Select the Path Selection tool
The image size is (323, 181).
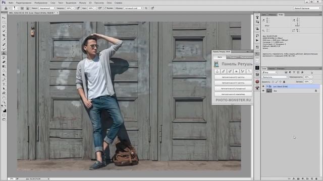click(4, 89)
